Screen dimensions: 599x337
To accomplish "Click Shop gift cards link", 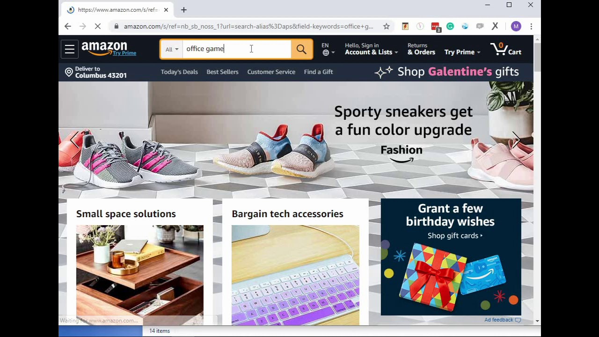I will (x=455, y=236).
